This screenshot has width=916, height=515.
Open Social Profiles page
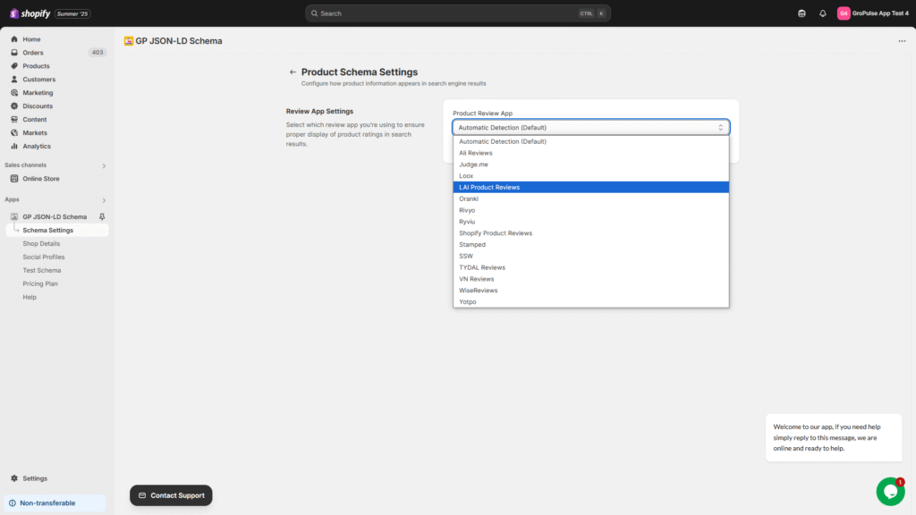click(43, 257)
